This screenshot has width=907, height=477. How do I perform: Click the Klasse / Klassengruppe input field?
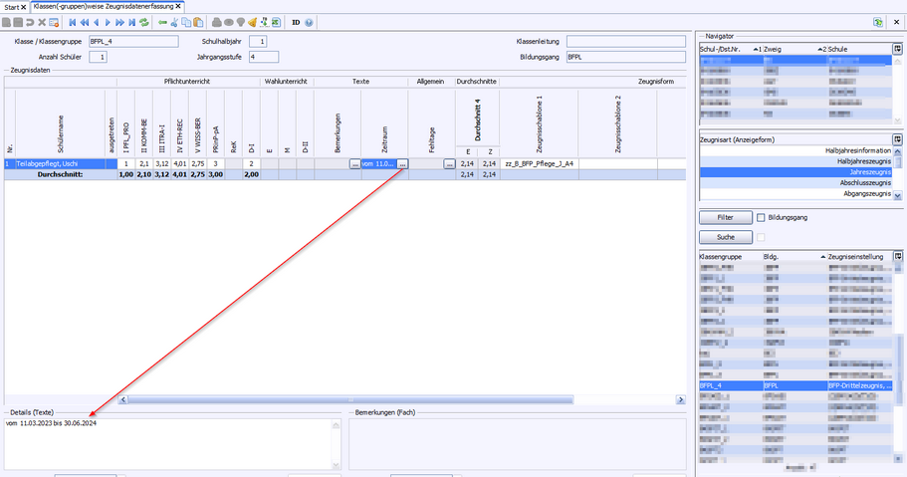coord(132,42)
